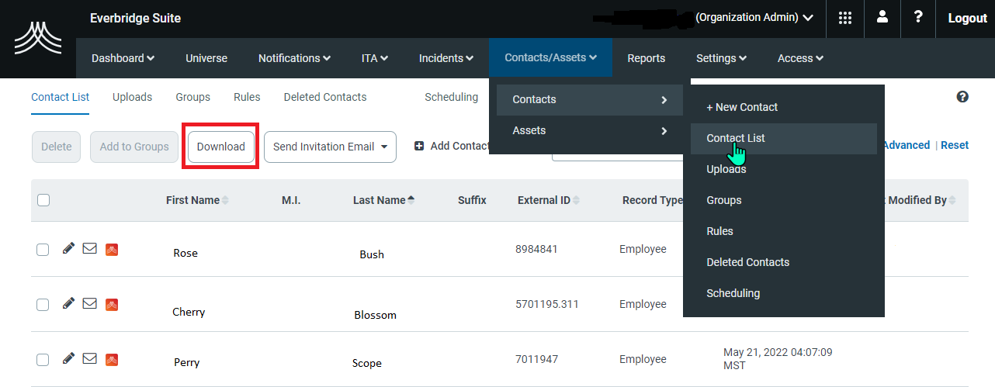Expand the Assets submenu
Screen dimensions: 995x387
click(590, 130)
